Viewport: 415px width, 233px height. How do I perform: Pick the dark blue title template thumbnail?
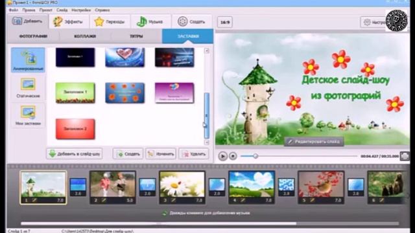click(75, 57)
